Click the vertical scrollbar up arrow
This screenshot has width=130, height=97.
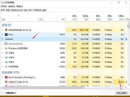[128, 23]
